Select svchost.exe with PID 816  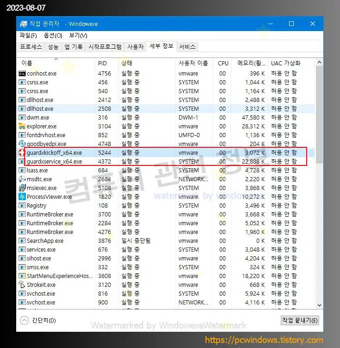click(166, 294)
